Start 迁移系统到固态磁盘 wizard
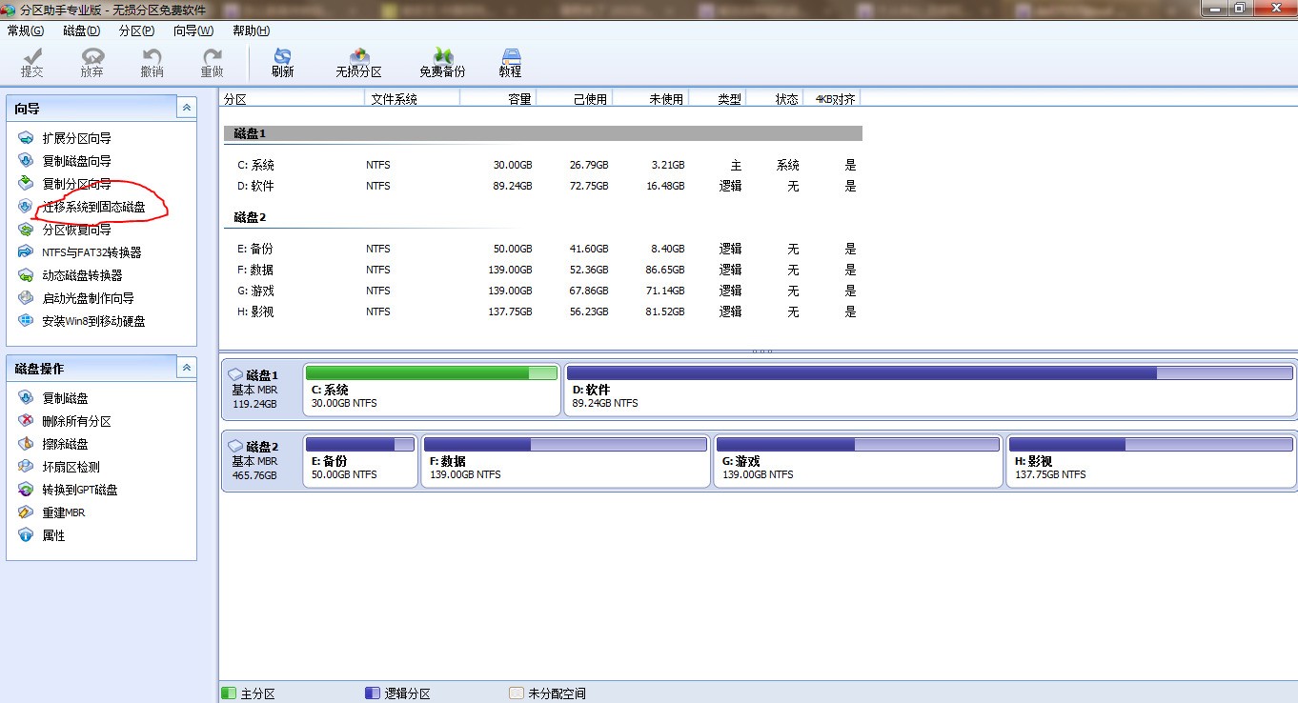The width and height of the screenshot is (1298, 703). pyautogui.click(x=93, y=207)
